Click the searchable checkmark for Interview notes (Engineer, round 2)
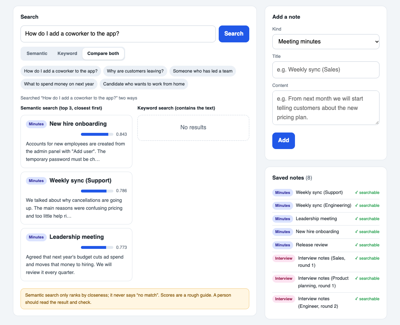This screenshot has width=400, height=325. 367,299
